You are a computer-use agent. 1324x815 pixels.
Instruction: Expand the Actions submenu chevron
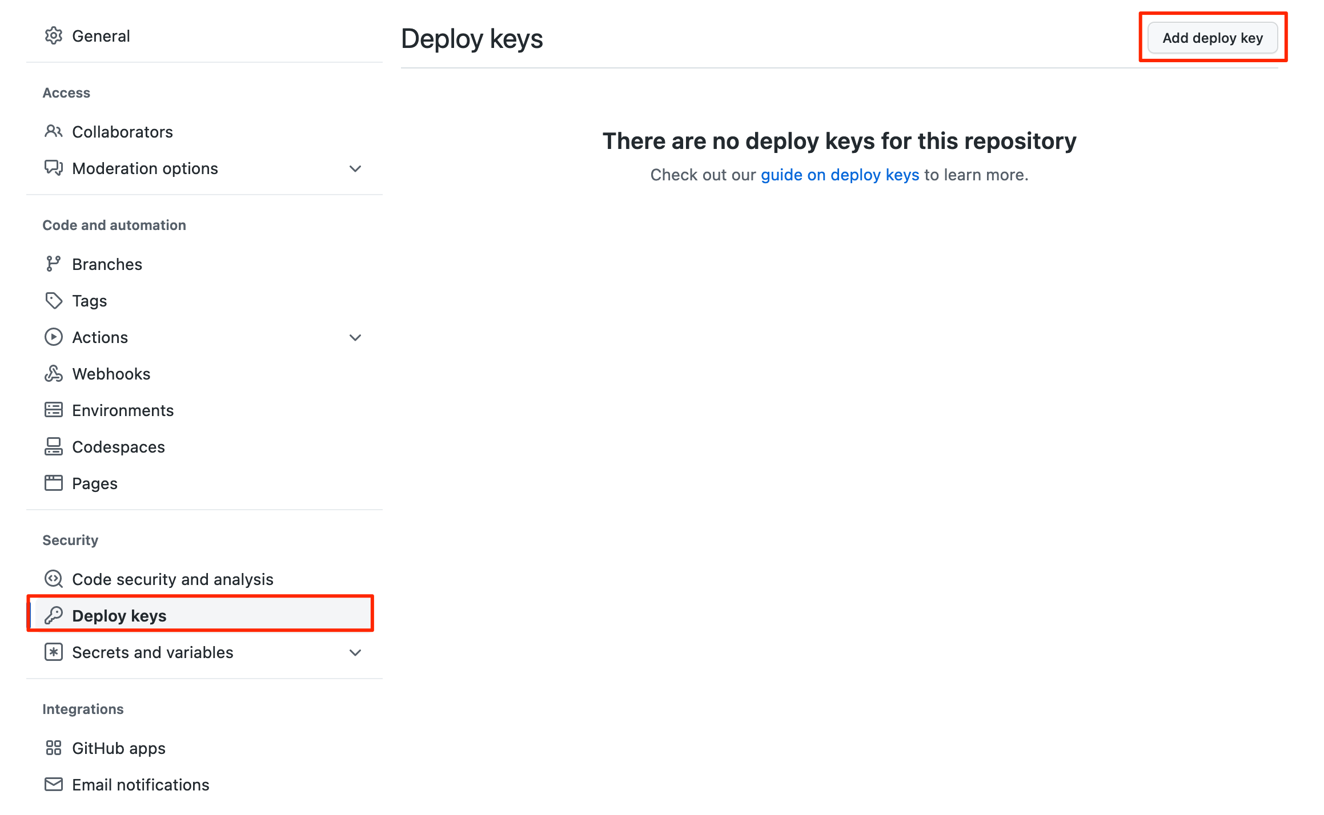point(355,337)
